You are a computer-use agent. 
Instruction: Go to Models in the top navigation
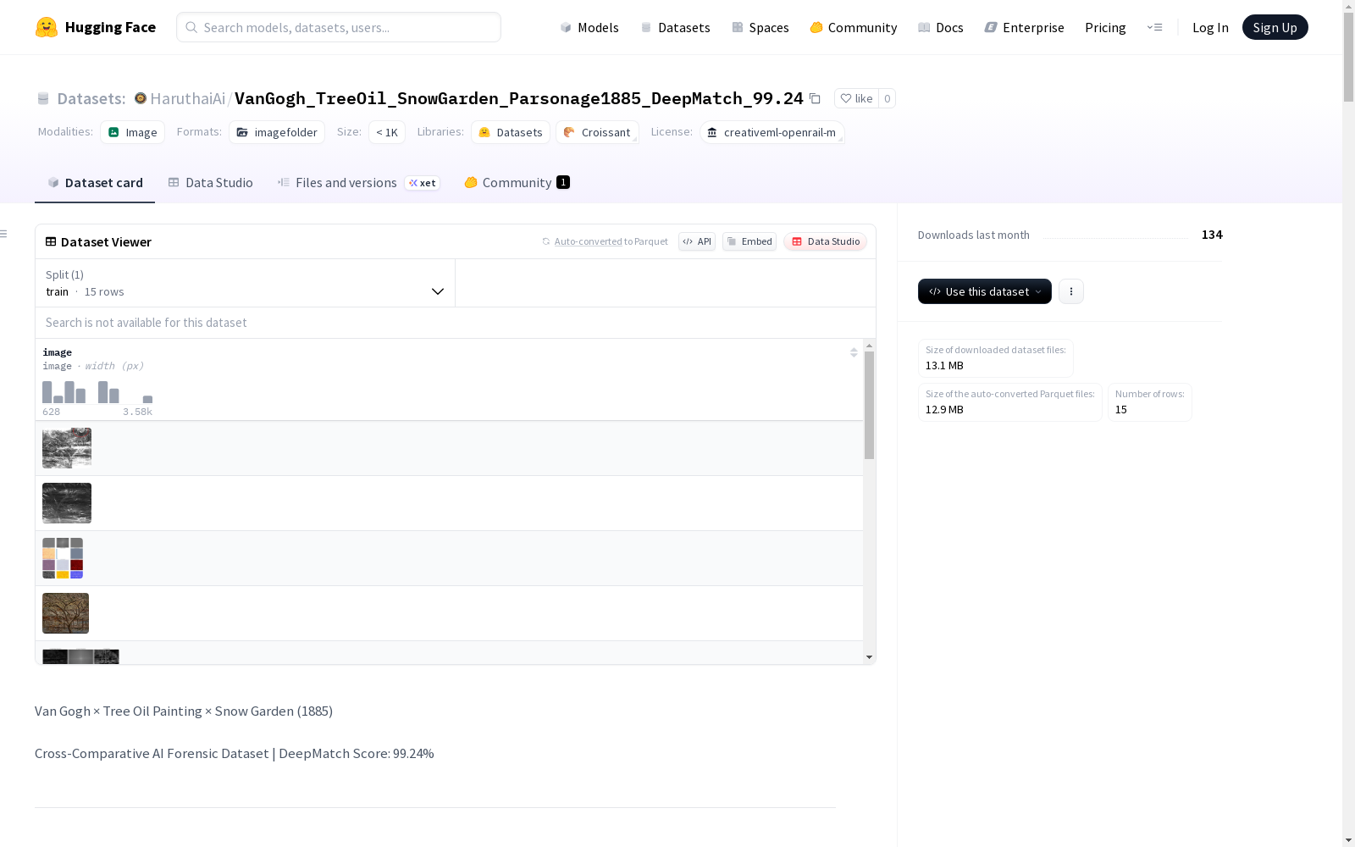tap(589, 27)
